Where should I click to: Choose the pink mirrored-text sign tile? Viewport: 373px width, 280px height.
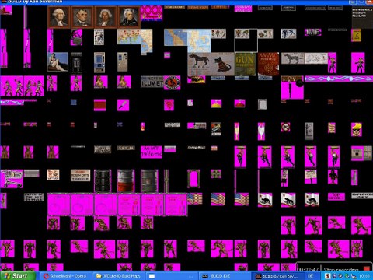[x=152, y=152]
